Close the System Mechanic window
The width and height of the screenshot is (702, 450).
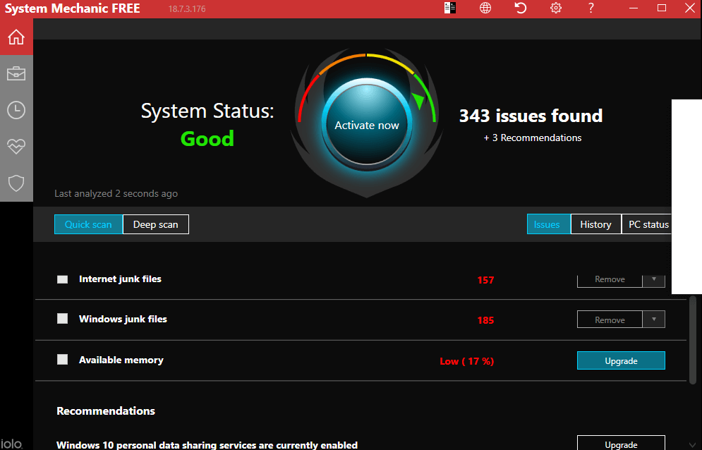[690, 8]
